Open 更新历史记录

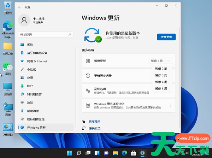pyautogui.click(x=129, y=76)
